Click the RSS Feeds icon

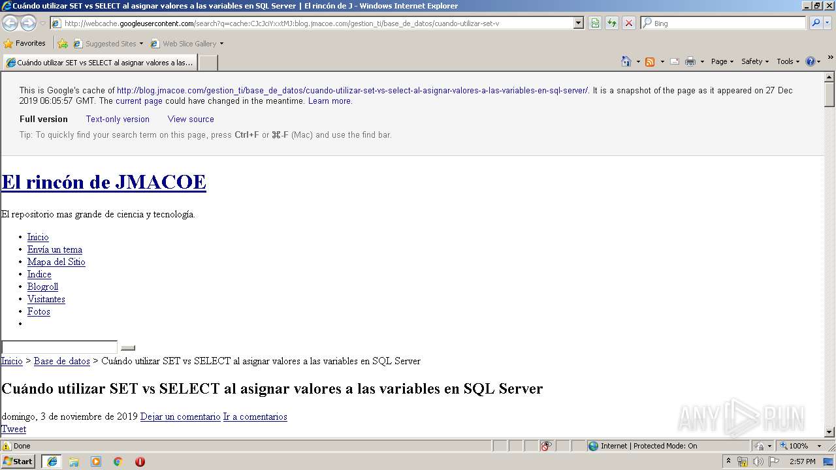pyautogui.click(x=650, y=61)
